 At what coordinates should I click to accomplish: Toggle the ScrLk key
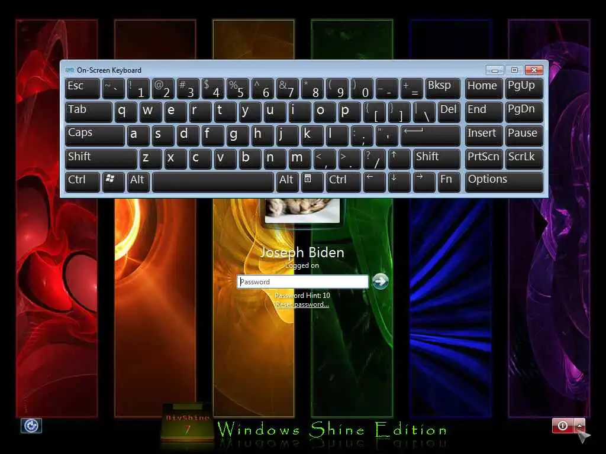click(x=524, y=159)
